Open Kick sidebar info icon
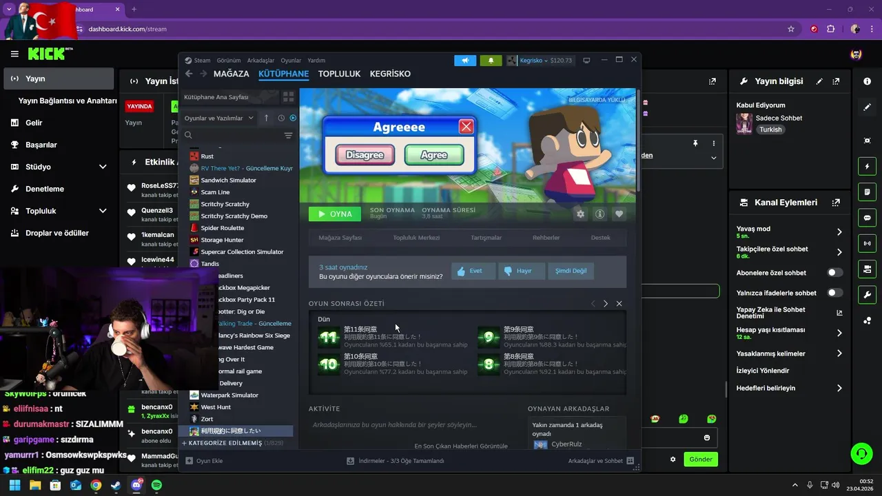Screen dimensions: 882x496 [867, 81]
